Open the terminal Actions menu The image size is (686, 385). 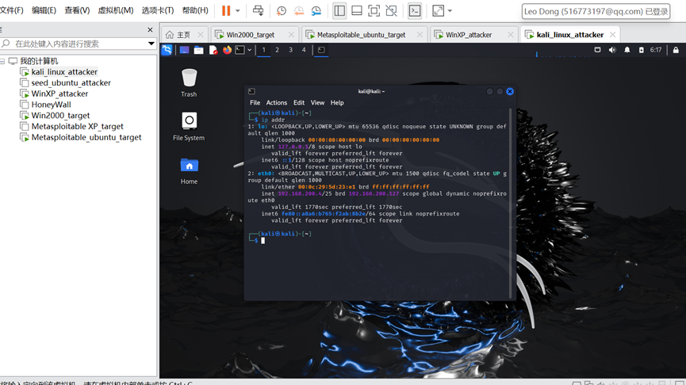(277, 103)
